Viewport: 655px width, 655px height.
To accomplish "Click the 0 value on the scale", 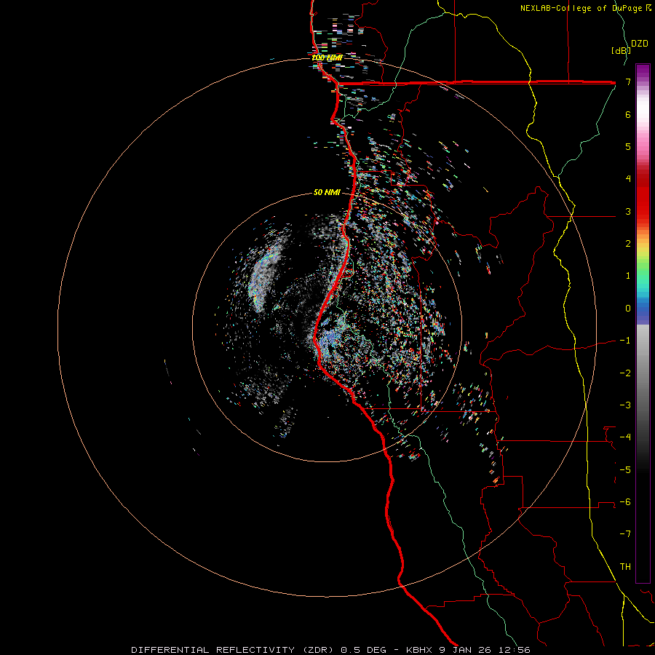I will [x=628, y=309].
